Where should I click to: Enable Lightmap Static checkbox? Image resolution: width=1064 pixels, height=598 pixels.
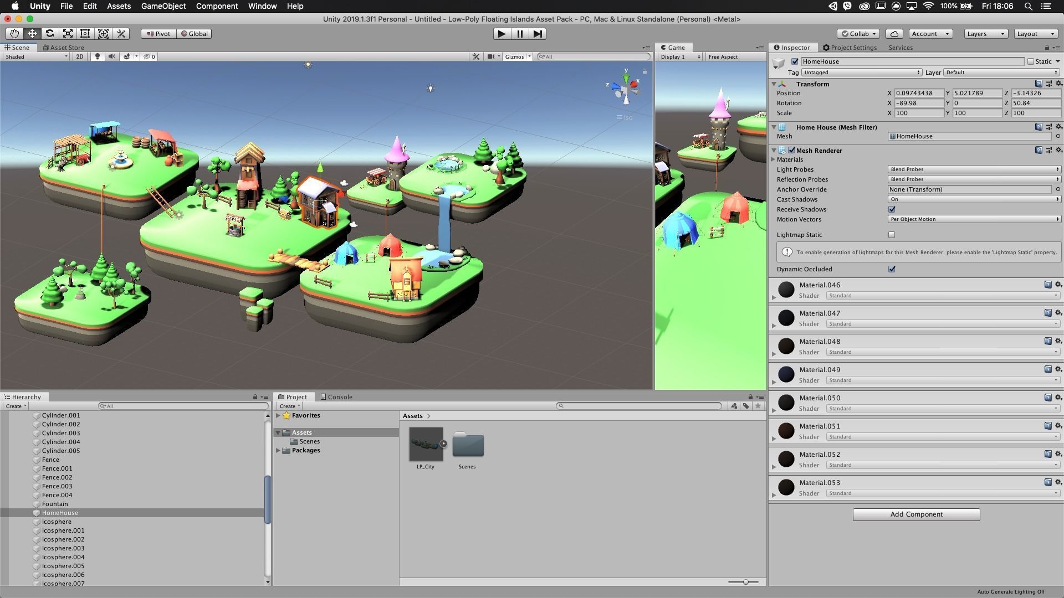892,235
